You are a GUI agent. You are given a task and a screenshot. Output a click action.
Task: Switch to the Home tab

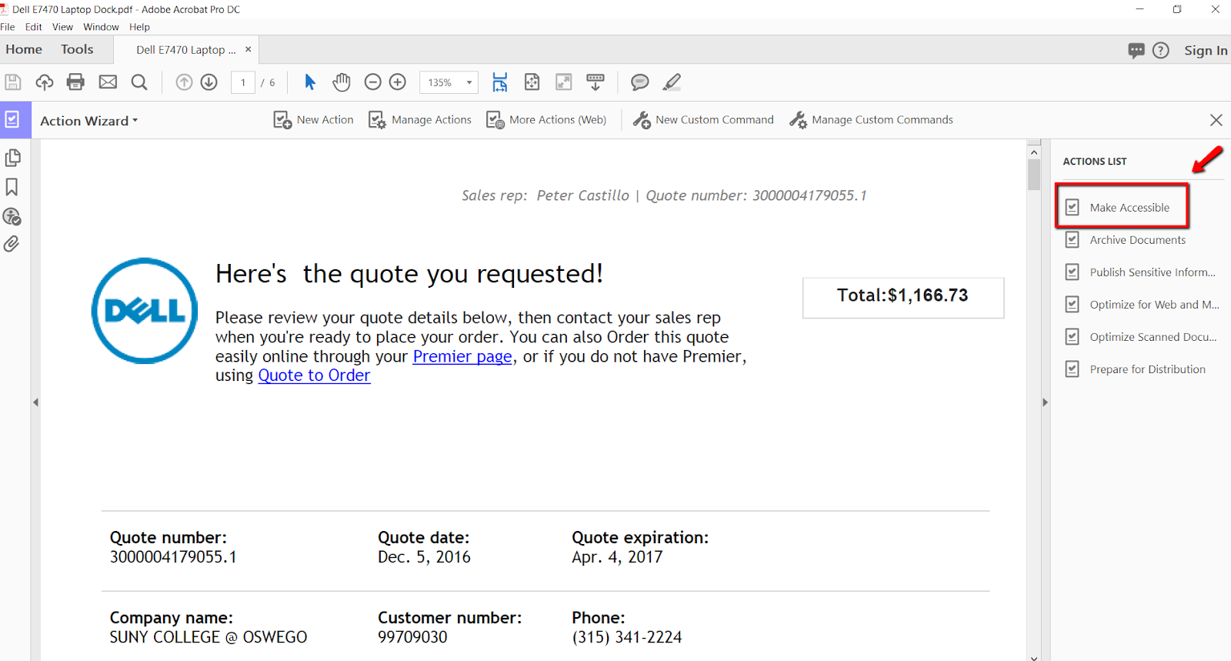point(24,49)
